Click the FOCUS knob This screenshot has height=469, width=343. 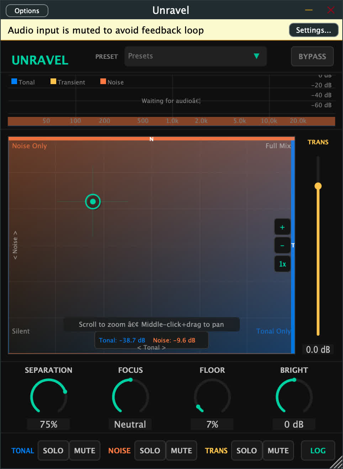pyautogui.click(x=131, y=397)
